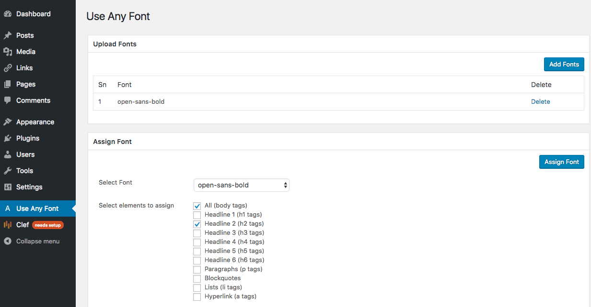Click the Upload Fonts panel header
This screenshot has width=591, height=307.
(x=338, y=44)
